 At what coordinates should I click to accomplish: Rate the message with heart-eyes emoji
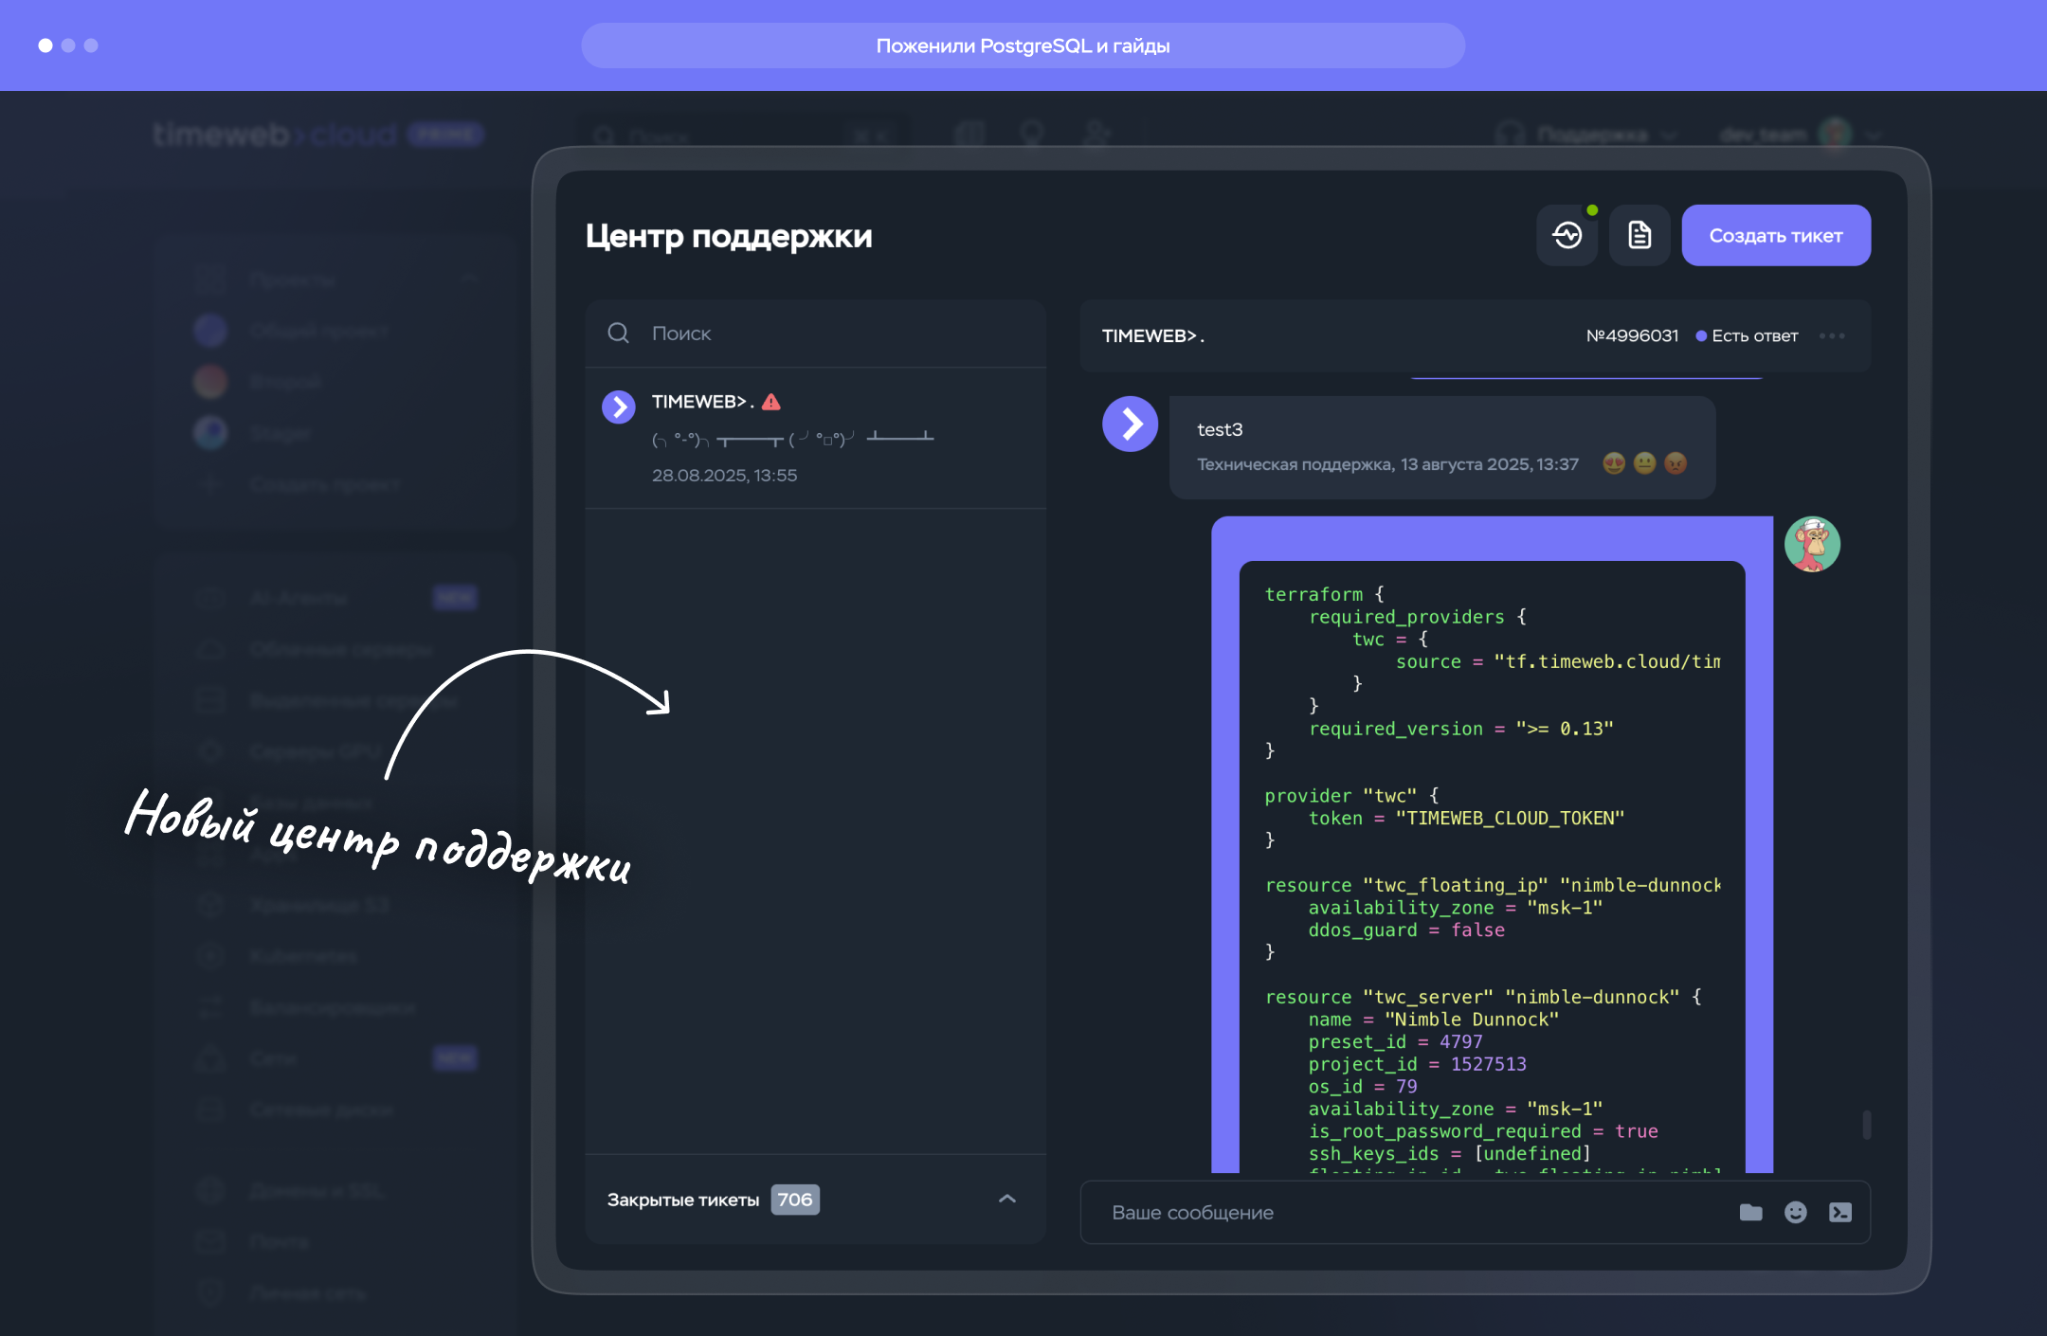(x=1614, y=463)
